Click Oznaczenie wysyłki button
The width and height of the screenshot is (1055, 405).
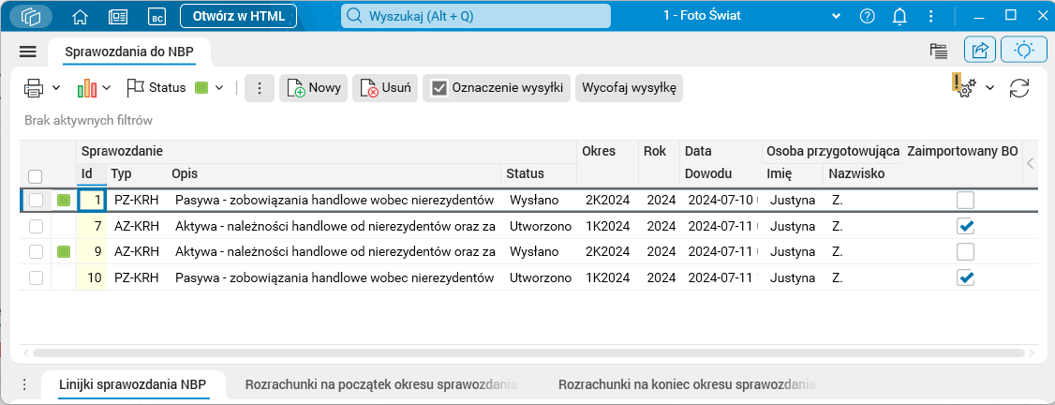[x=497, y=88]
